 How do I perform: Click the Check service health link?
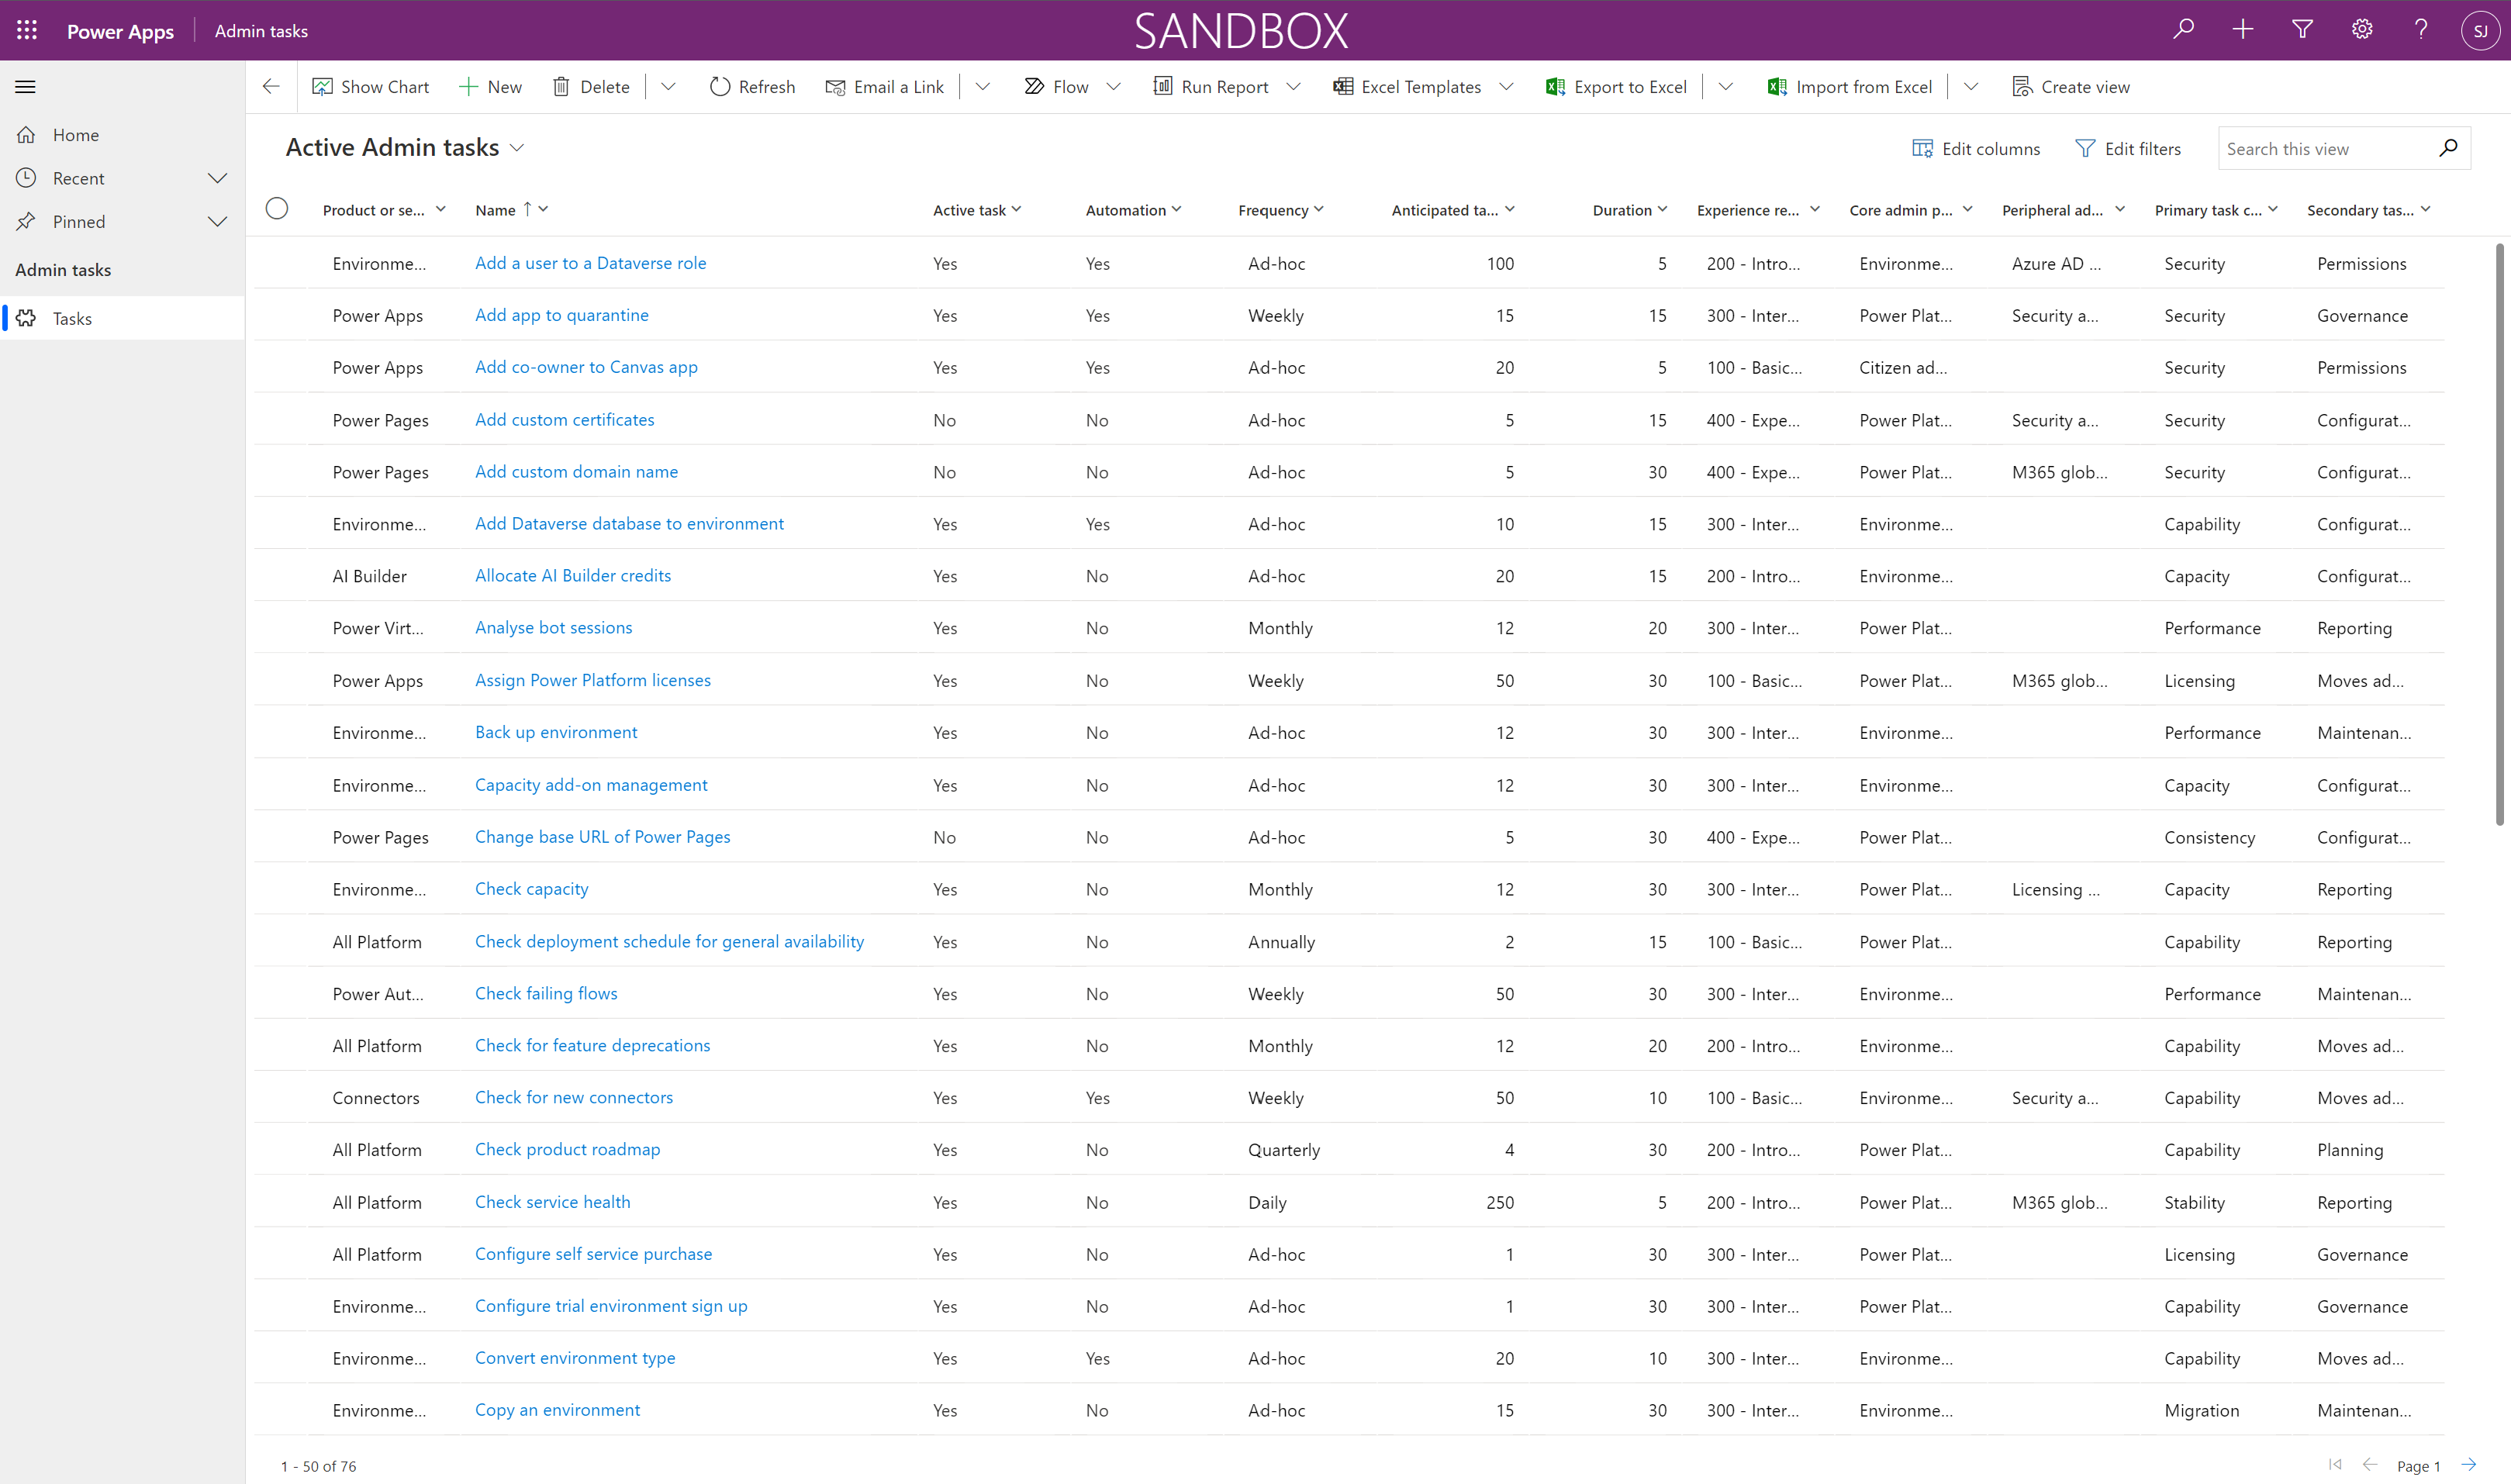coord(551,1201)
